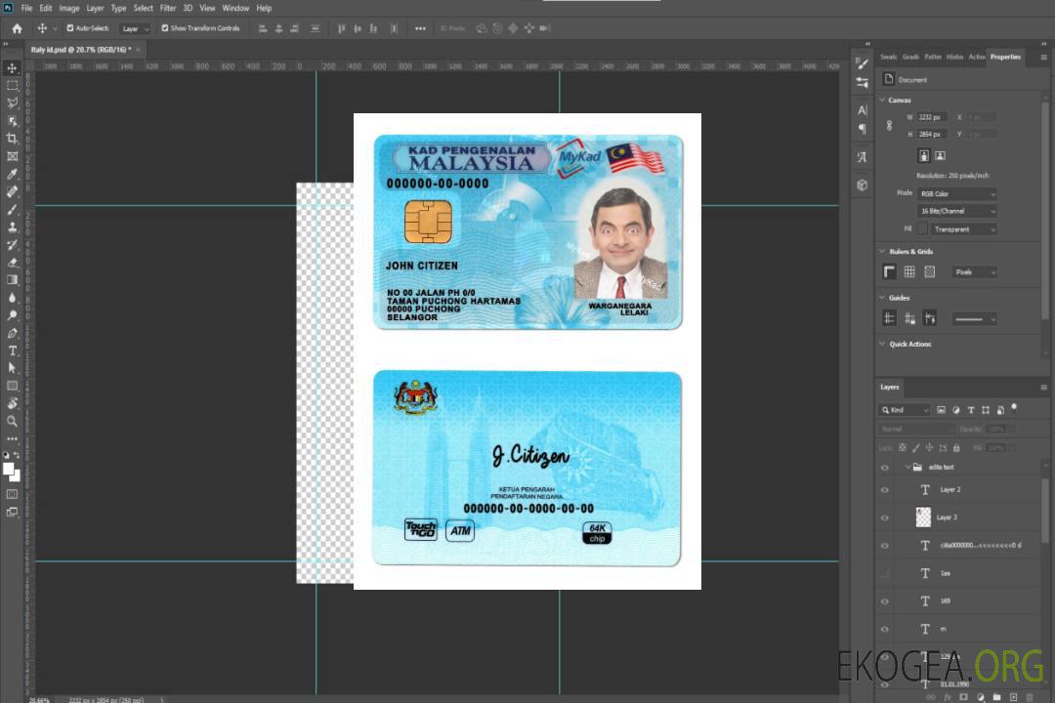Screen dimensions: 1055x703
Task: Open the 3D panel cube icon
Action: [x=863, y=185]
